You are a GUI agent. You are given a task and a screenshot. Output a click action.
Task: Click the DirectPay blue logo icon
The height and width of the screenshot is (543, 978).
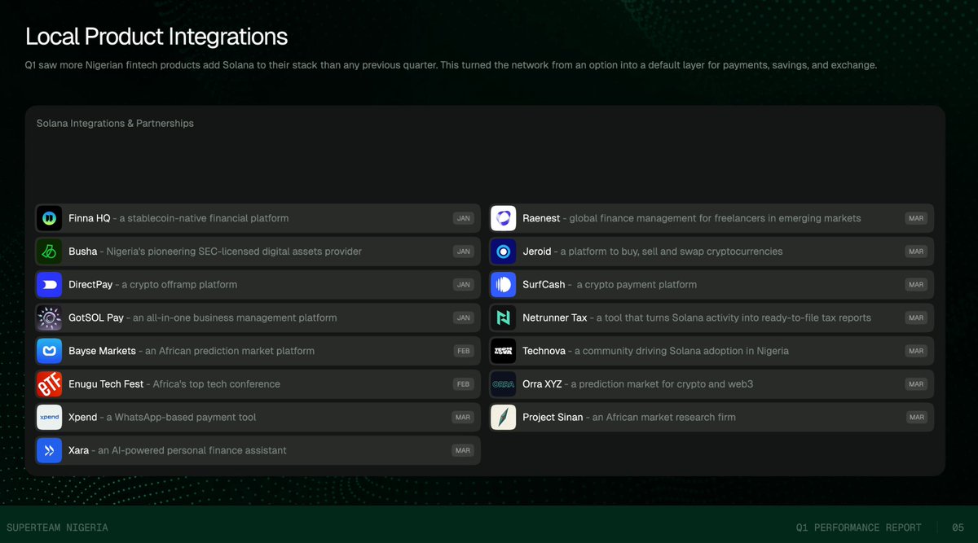pos(49,285)
